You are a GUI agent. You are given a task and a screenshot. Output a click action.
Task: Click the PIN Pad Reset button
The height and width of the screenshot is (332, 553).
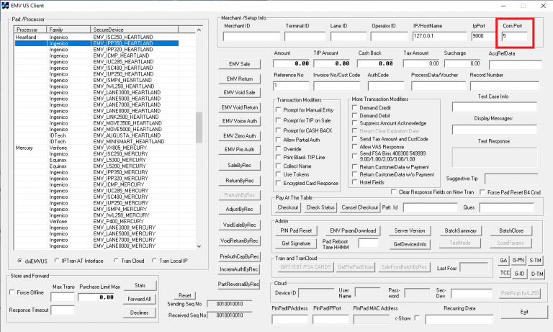click(x=296, y=230)
